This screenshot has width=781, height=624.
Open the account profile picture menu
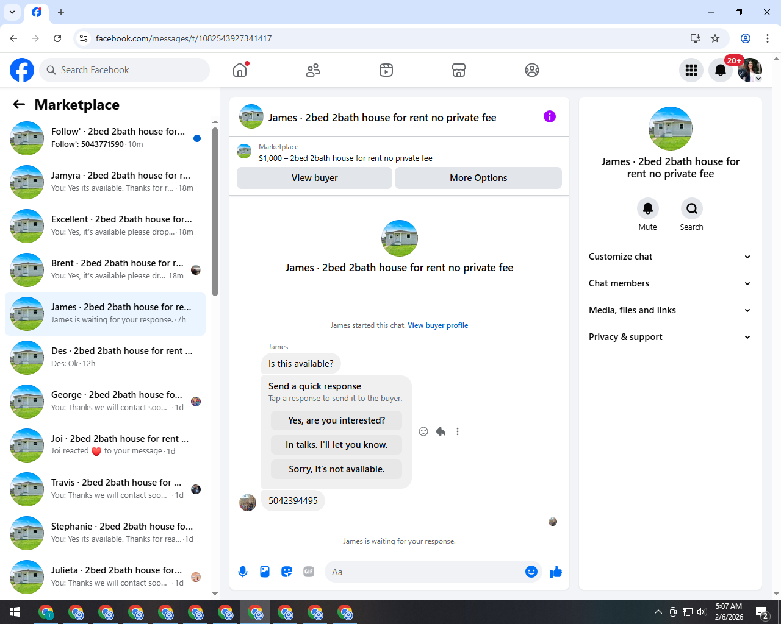click(x=750, y=70)
